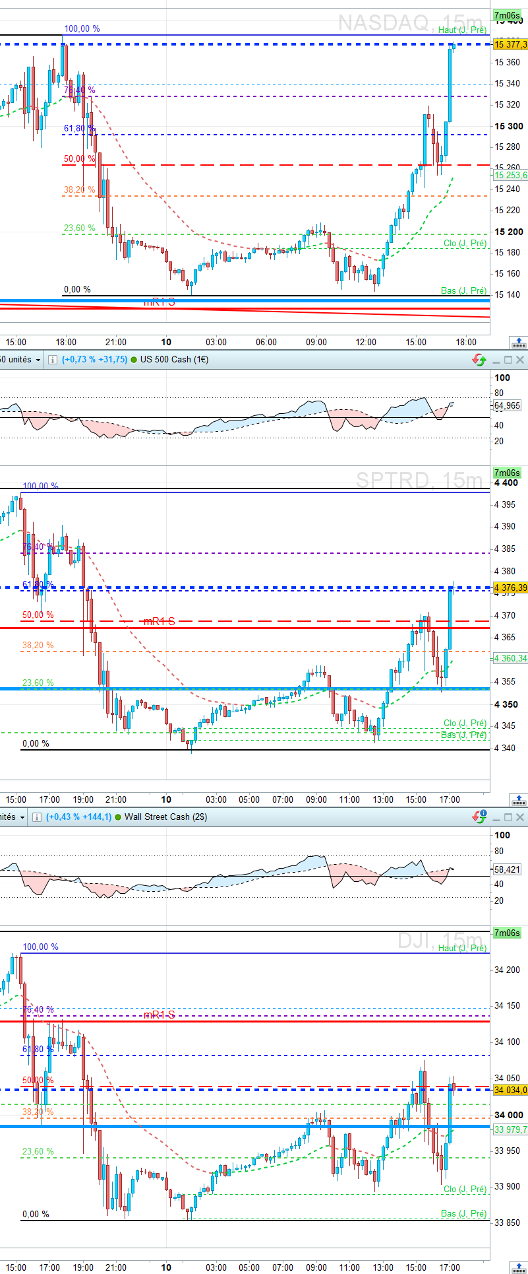Close the Wall Street Cash chart panel
The image size is (528, 1274).
[x=520, y=817]
